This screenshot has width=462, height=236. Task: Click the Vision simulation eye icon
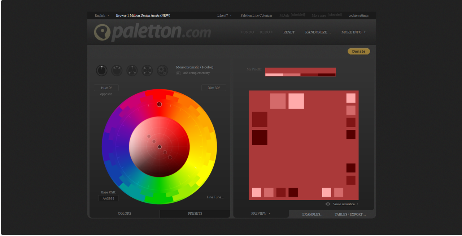tap(328, 204)
